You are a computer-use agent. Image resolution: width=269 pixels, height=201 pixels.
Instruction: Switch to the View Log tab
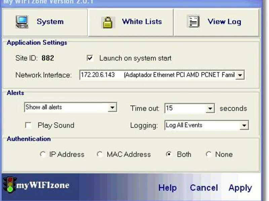[x=216, y=22]
